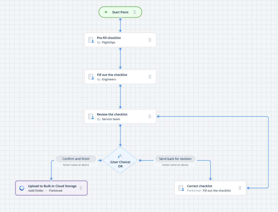Select the Start Point node

tap(120, 12)
